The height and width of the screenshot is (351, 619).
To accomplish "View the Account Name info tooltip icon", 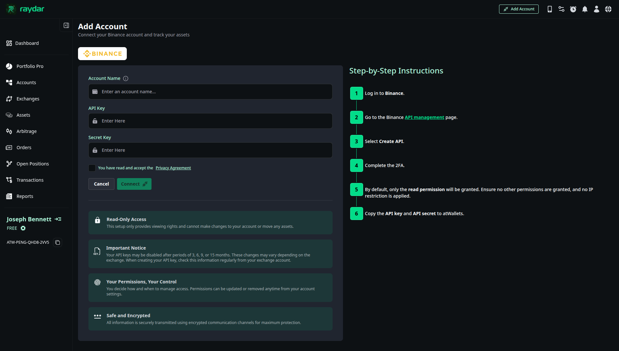I will pos(125,78).
